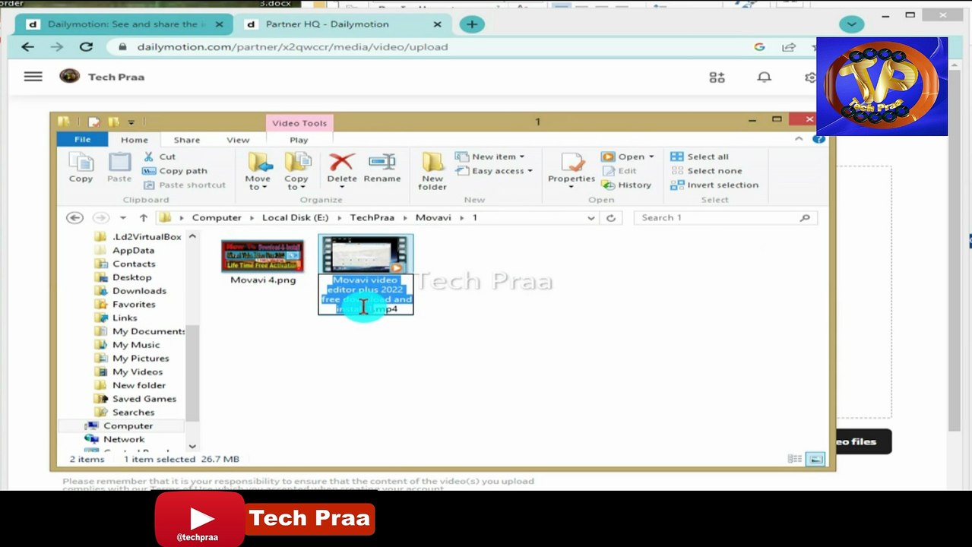Open the Dailymotion hamburger menu
This screenshot has height=547, width=972.
click(x=33, y=77)
